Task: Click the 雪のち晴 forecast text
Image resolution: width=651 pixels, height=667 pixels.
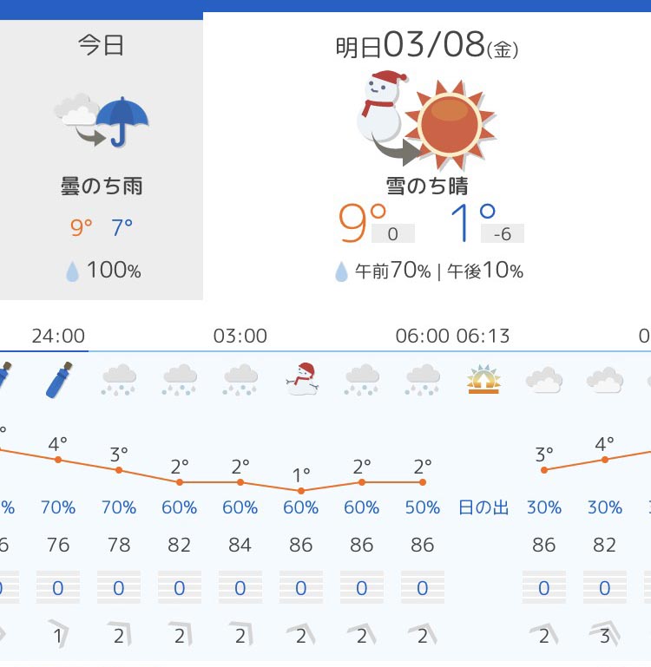Action: [427, 186]
